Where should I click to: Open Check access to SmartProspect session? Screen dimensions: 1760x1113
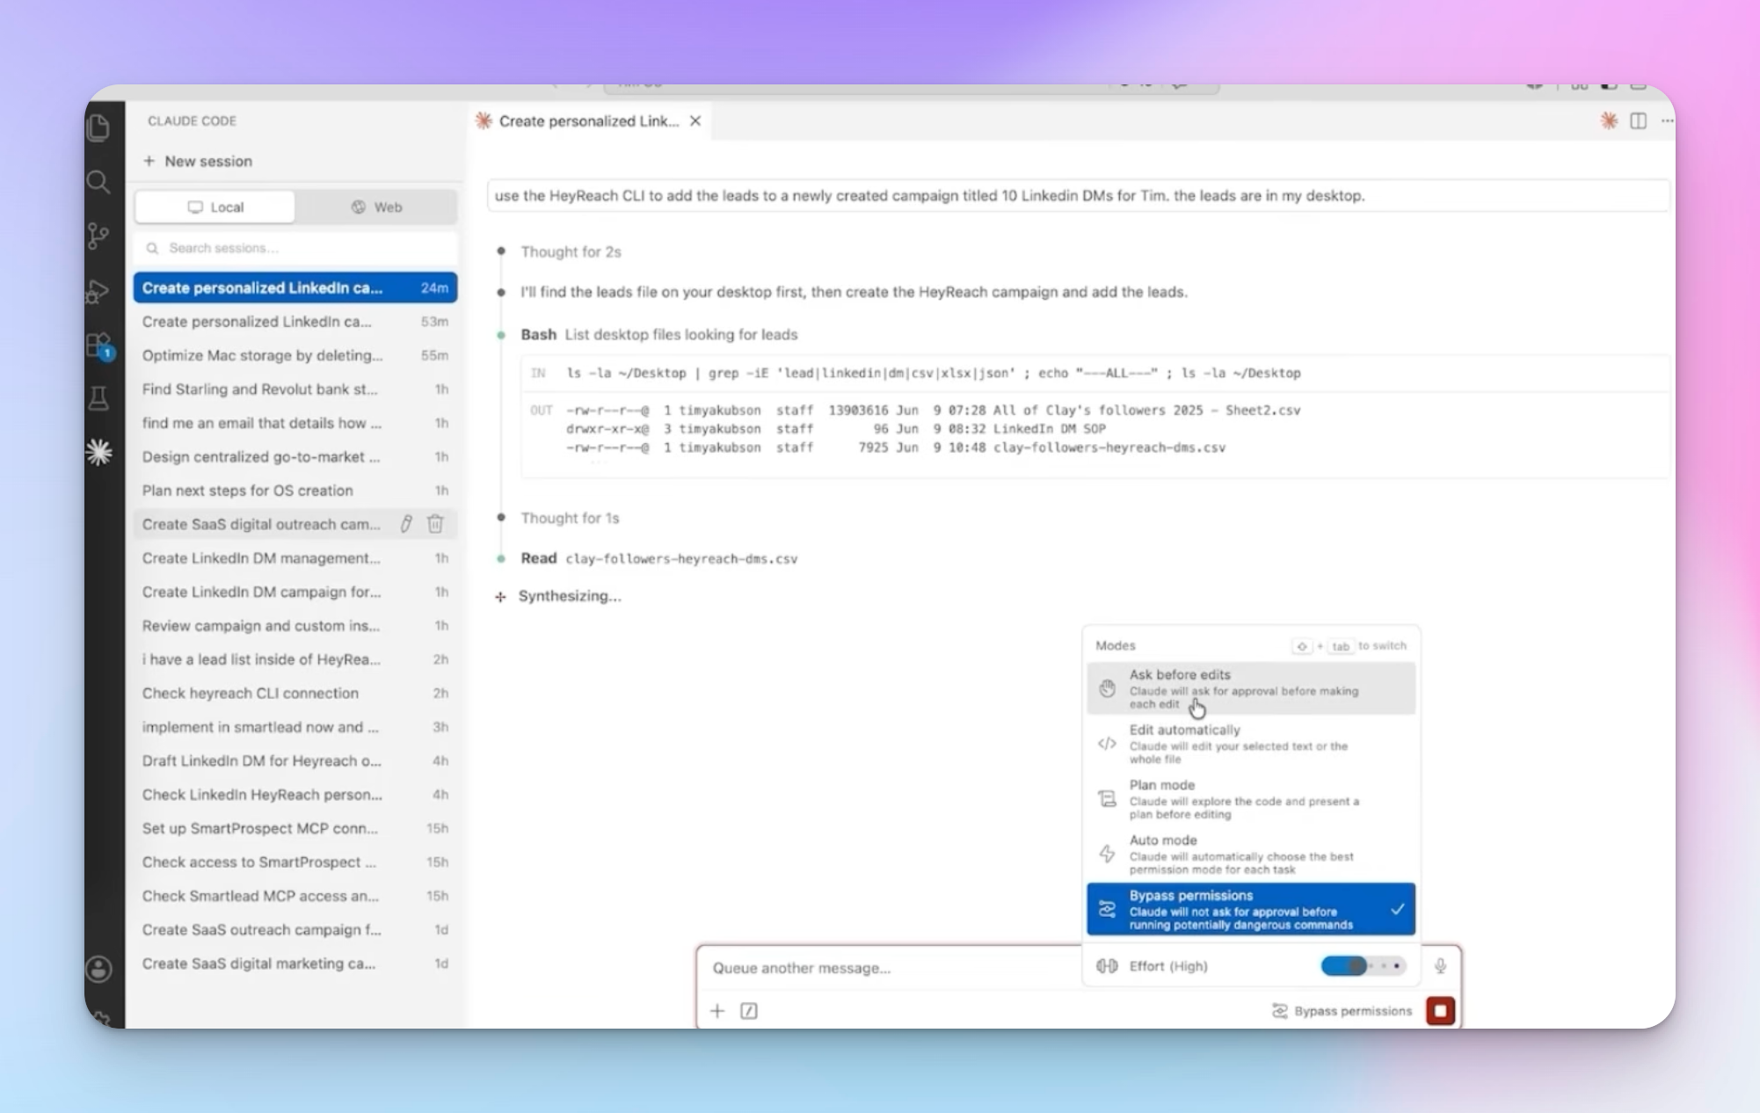295,862
